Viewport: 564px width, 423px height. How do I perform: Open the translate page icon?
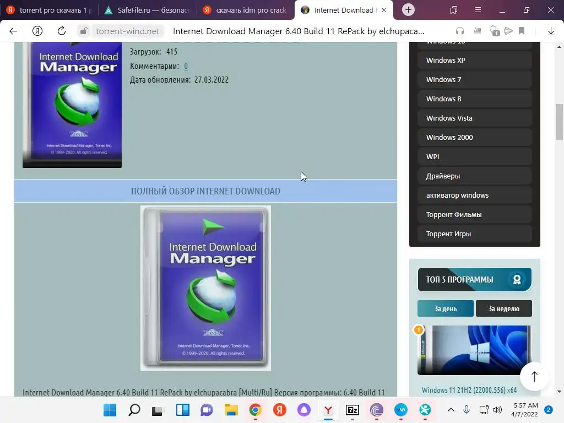point(495,31)
